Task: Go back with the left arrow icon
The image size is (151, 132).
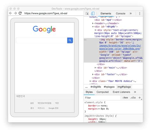Action: pyautogui.click(x=11, y=13)
